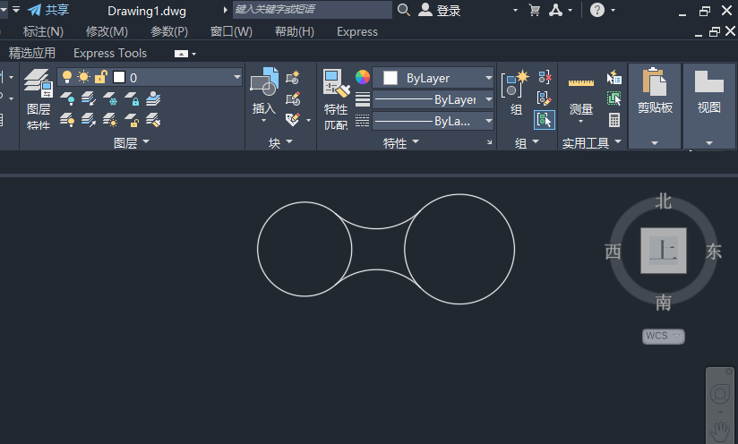Click the Layer Freeze snowflake icon
Screen dimensions: 738x444
[110, 98]
